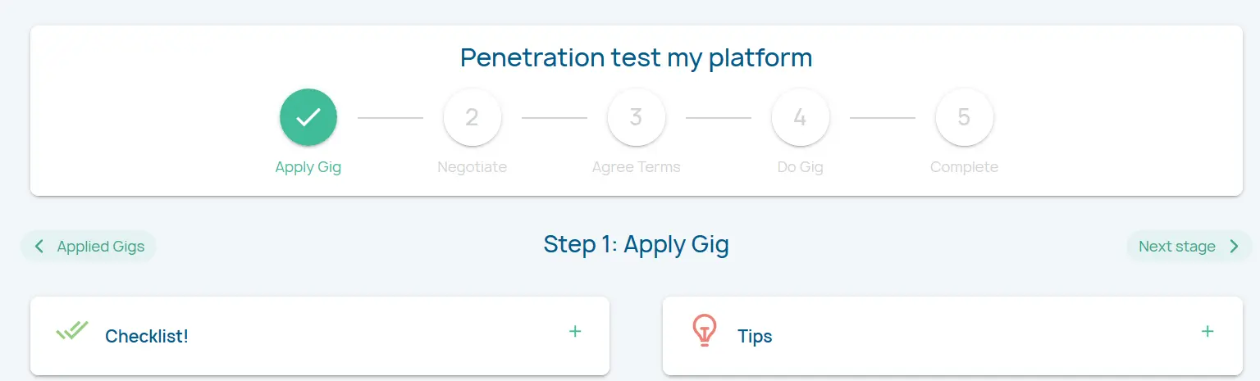Advance with the Next stage button
The height and width of the screenshot is (381, 1260).
pos(1188,247)
